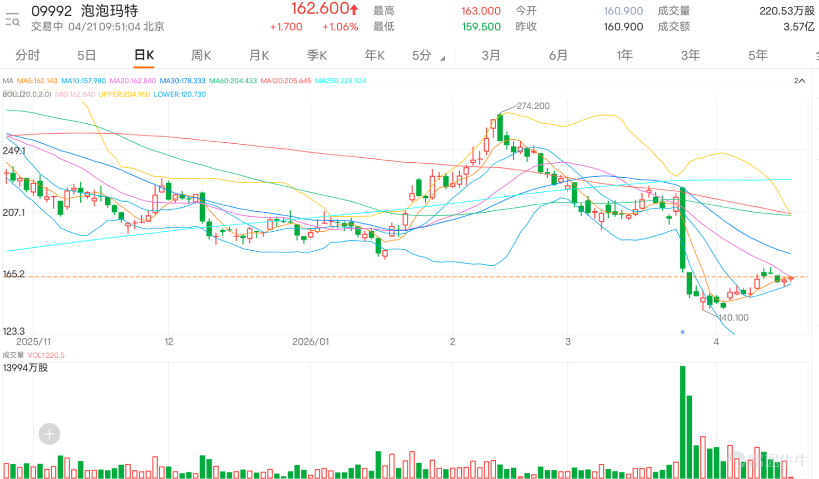Viewport: 819px width, 479px height.
Task: Set range to 5年
Action: (758, 55)
